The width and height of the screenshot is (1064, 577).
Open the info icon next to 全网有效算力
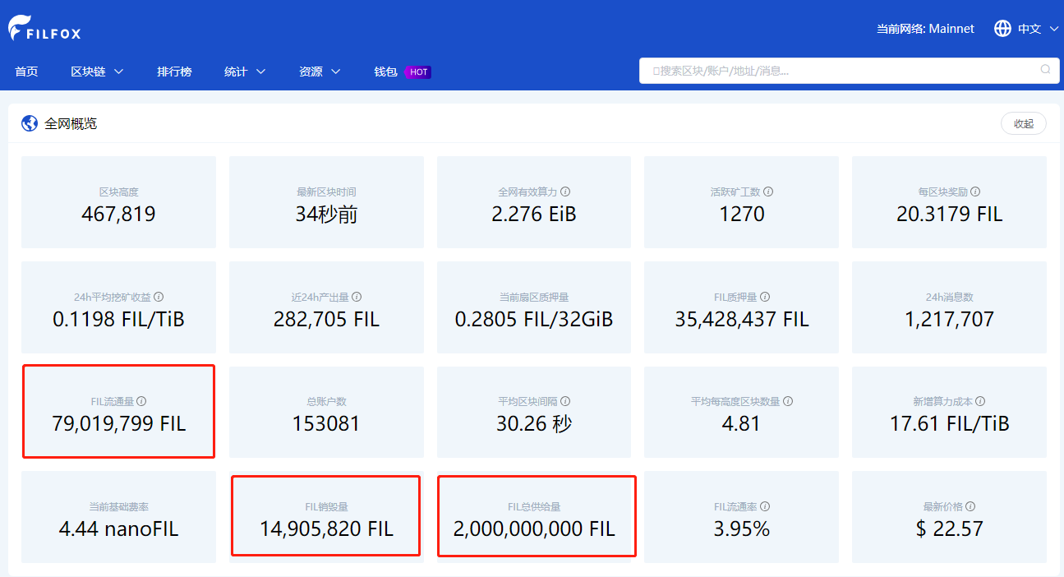click(x=565, y=192)
